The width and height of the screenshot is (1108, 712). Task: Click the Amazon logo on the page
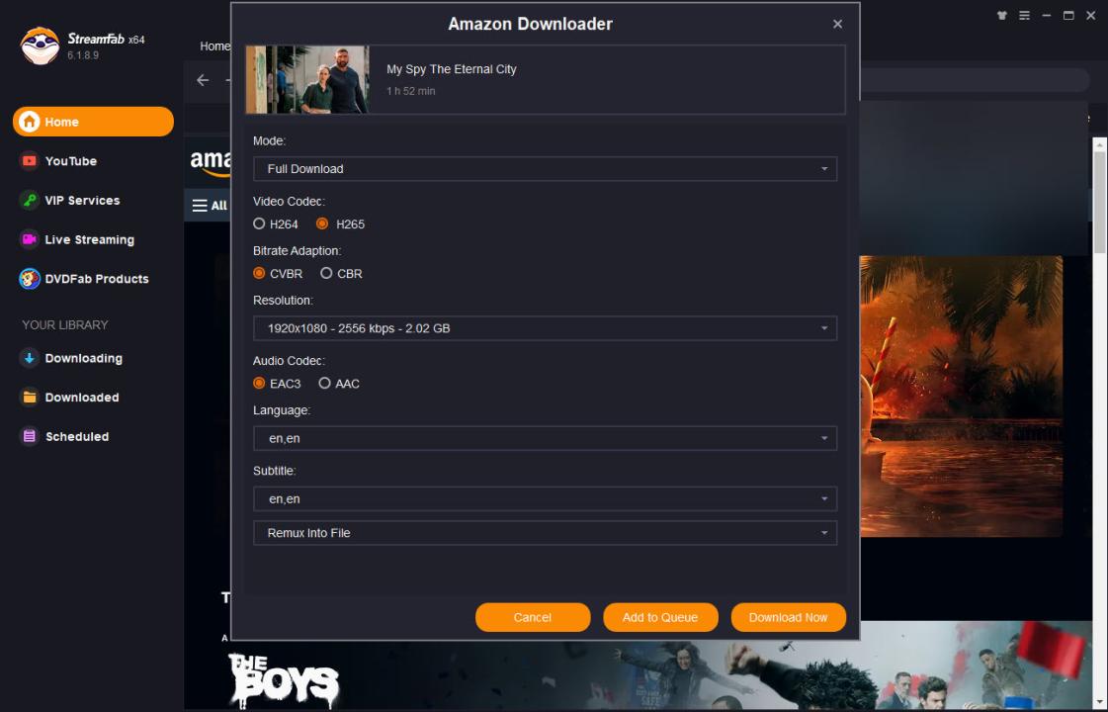coord(211,162)
